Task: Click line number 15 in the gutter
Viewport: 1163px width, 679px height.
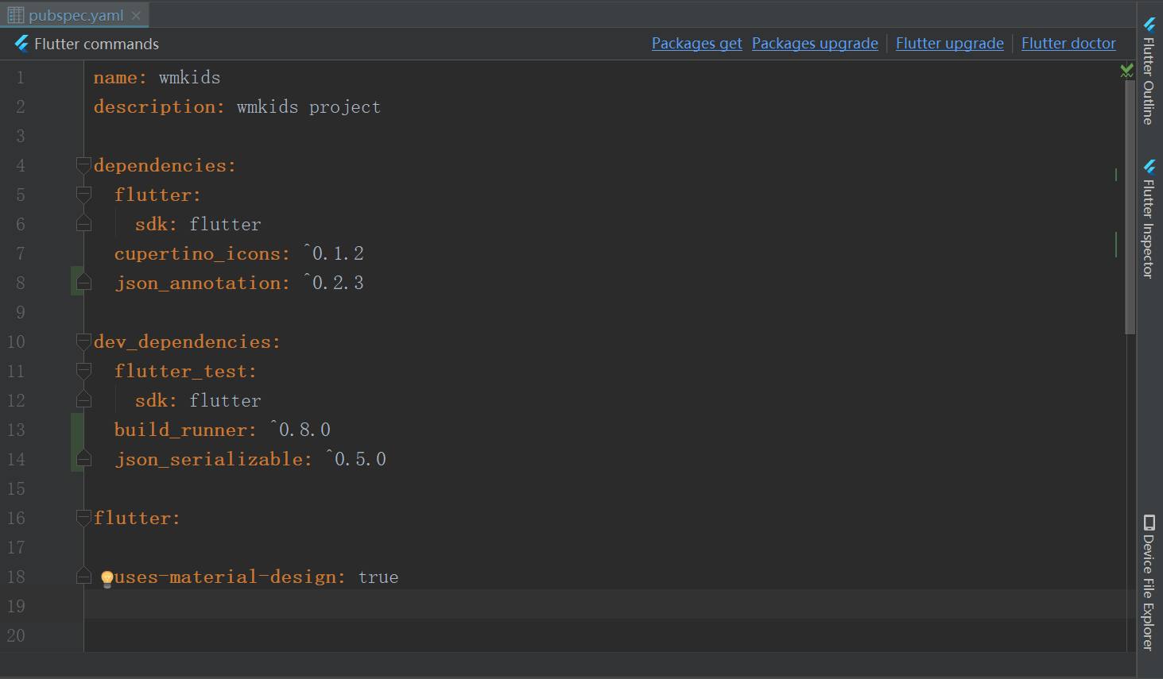Action: (x=16, y=489)
